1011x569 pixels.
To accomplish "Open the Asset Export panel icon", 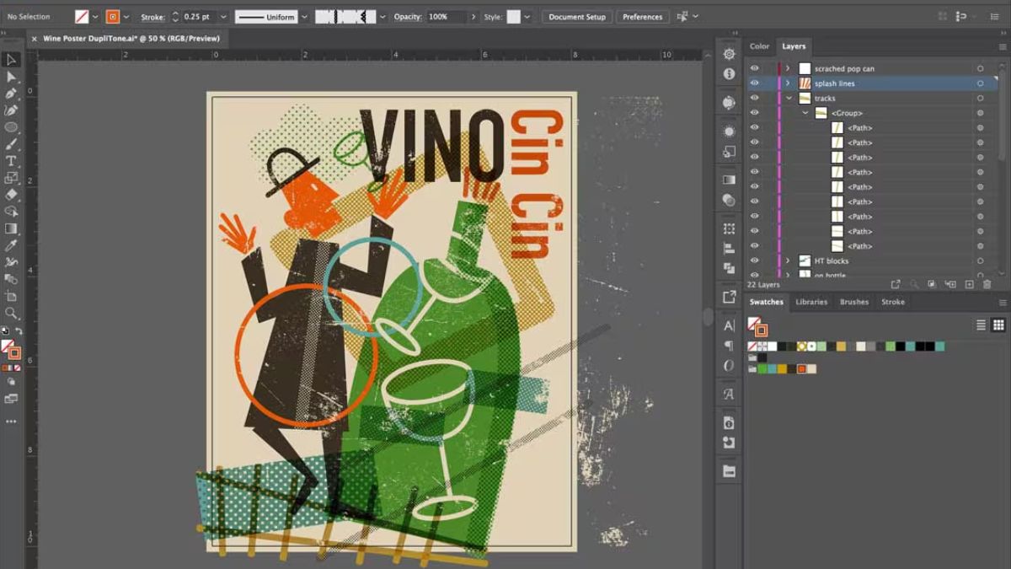I will [729, 297].
